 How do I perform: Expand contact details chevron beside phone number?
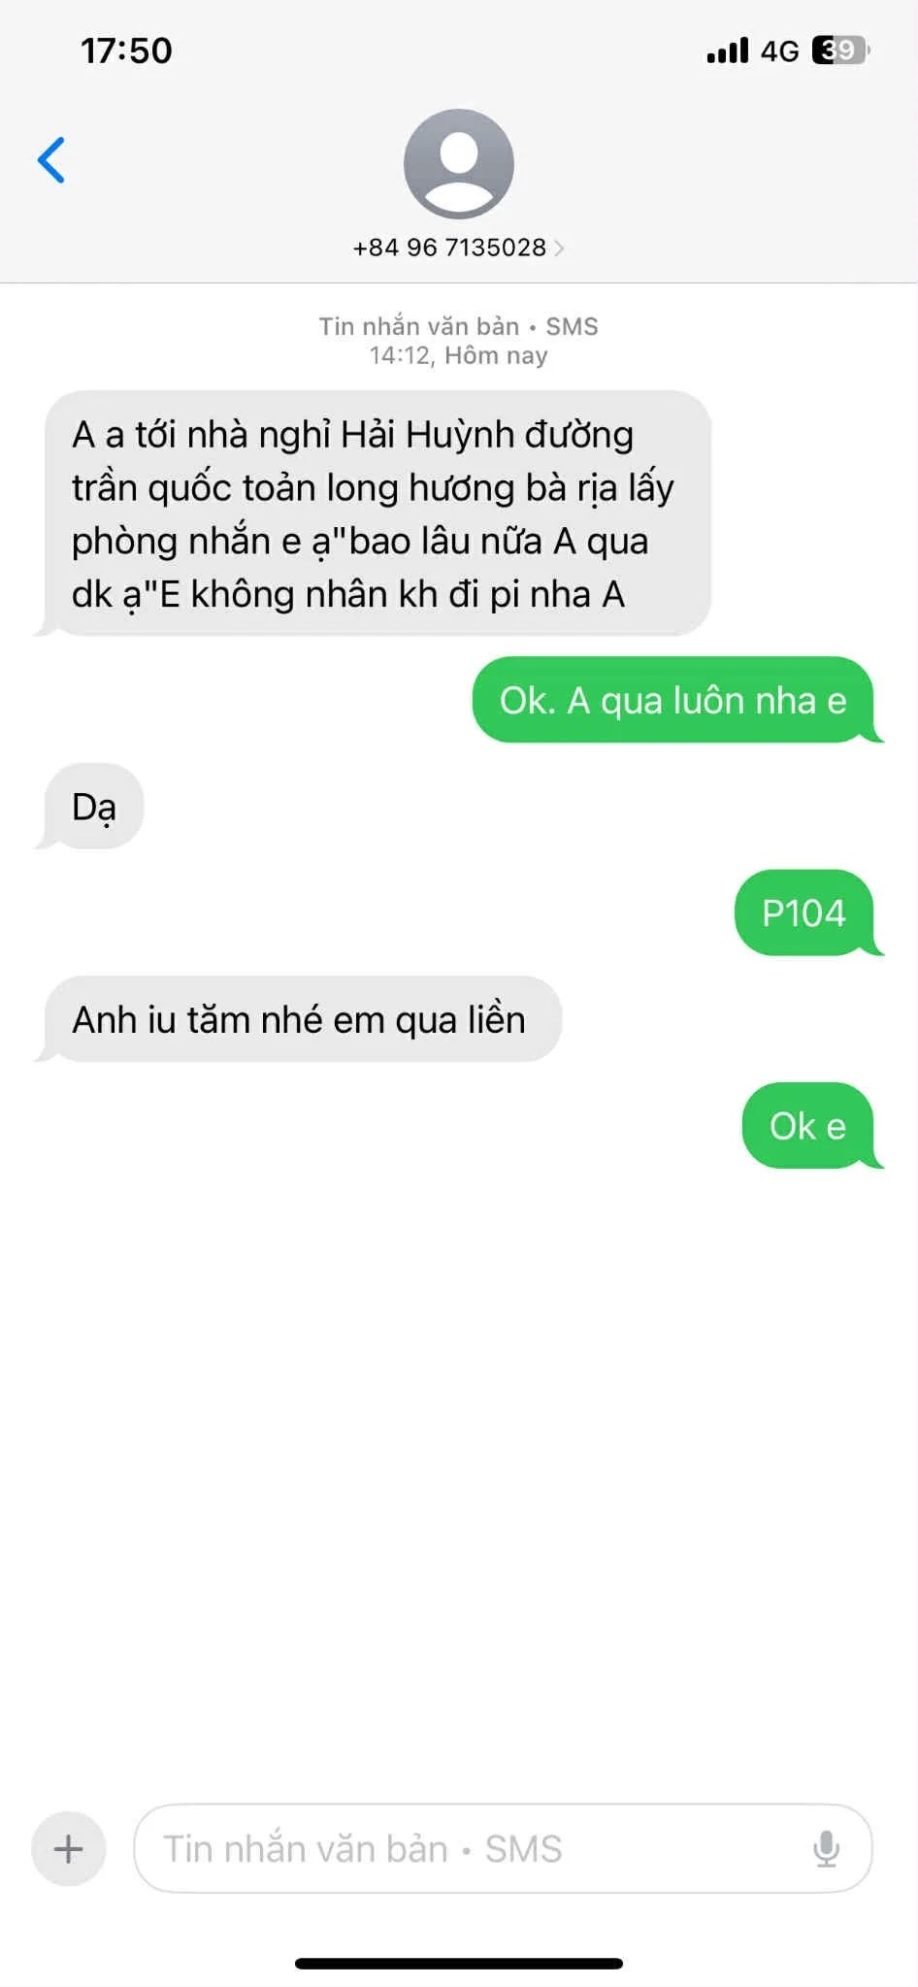coord(559,248)
